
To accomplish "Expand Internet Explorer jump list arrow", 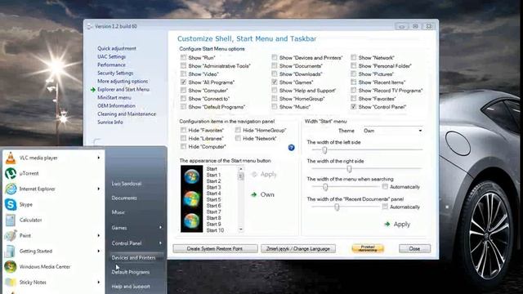I will [x=99, y=189].
